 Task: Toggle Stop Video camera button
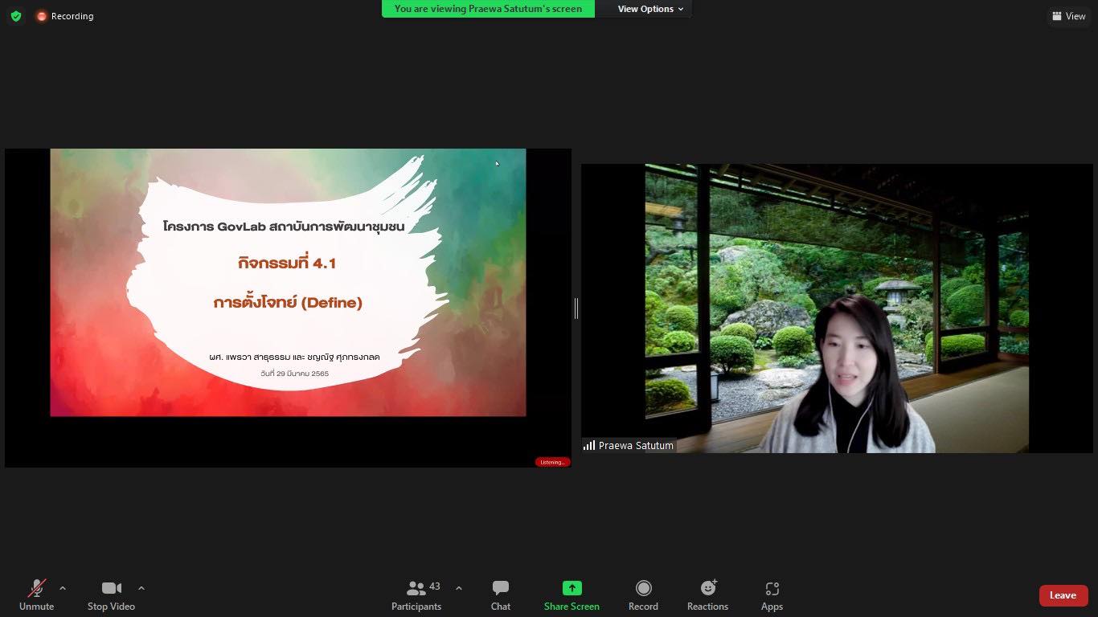click(x=111, y=595)
